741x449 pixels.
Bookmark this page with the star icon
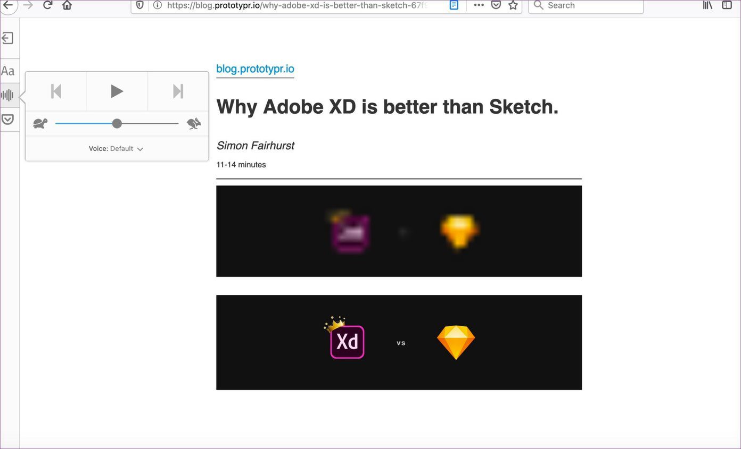click(x=513, y=5)
